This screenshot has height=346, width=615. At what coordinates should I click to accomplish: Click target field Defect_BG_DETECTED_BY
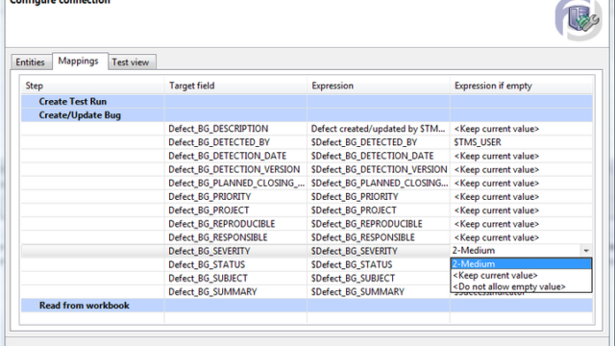[x=219, y=142]
